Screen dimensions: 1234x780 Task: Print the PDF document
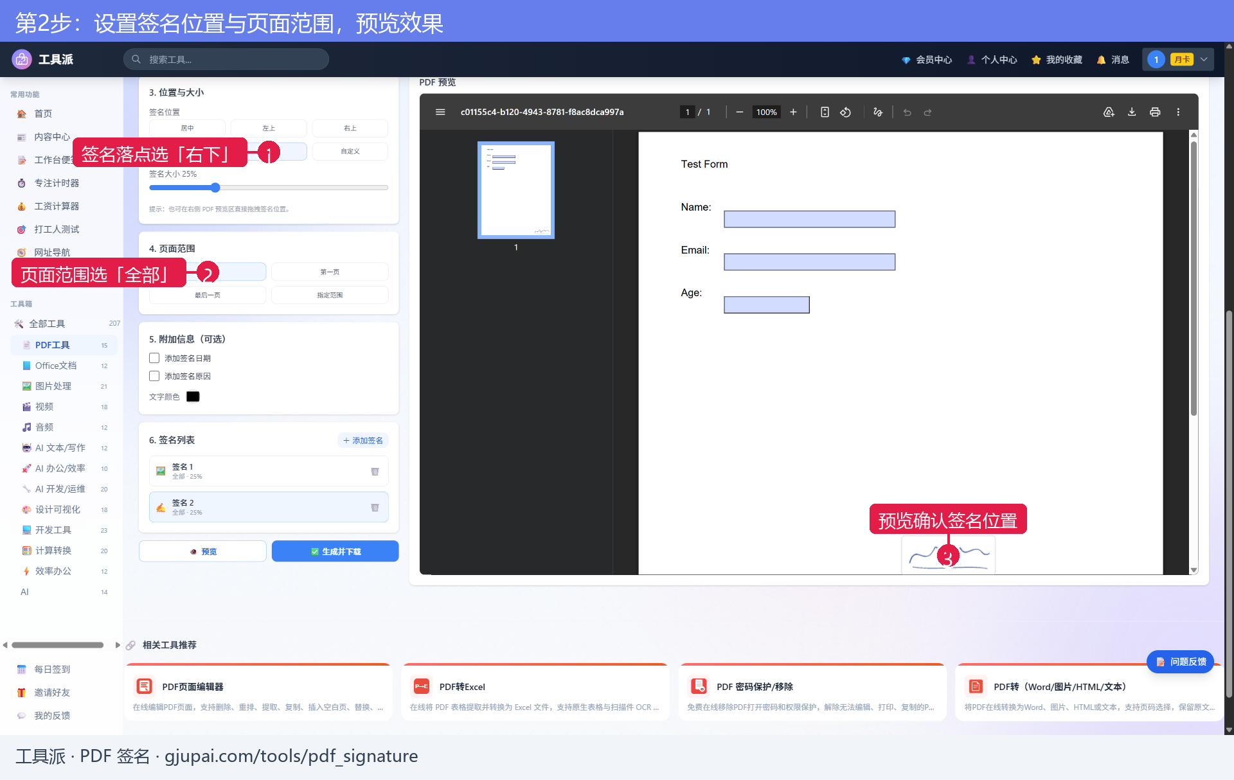click(x=1155, y=112)
